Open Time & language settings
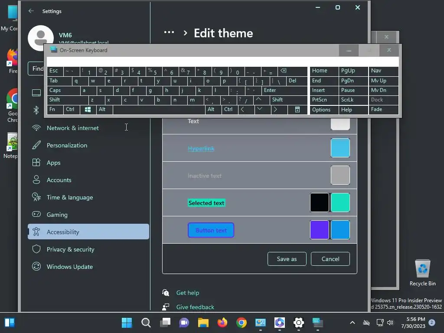This screenshot has width=444, height=333. 88,197
